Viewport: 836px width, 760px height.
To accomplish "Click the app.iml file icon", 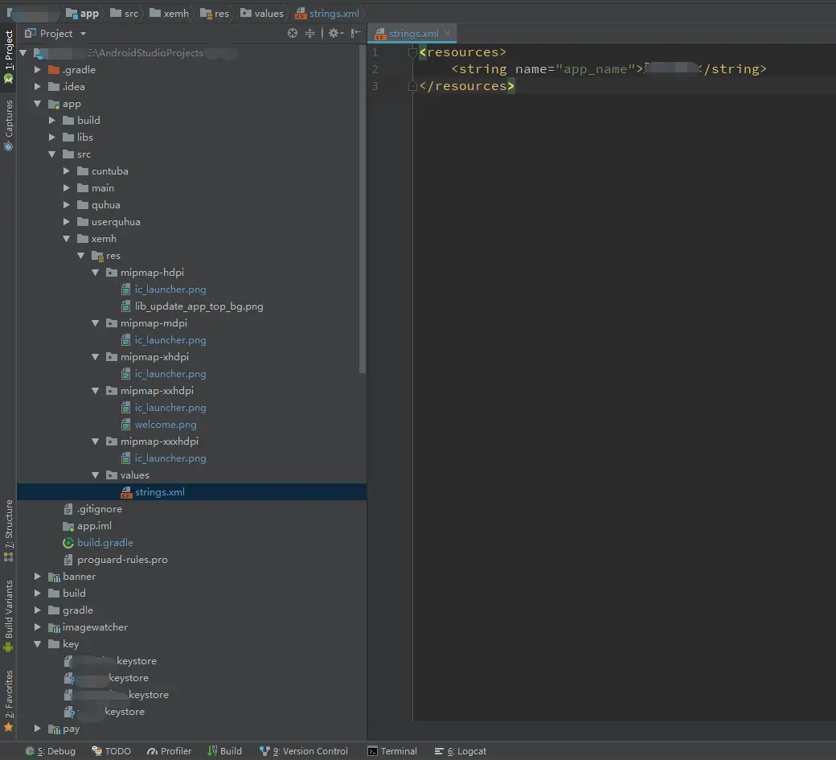I will tap(68, 526).
